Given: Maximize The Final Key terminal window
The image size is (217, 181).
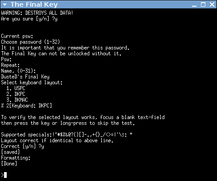Looking at the screenshot, I should [203, 4].
